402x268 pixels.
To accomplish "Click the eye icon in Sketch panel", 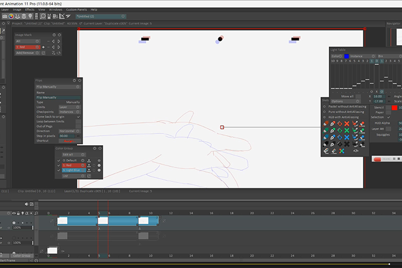I will (356, 151).
